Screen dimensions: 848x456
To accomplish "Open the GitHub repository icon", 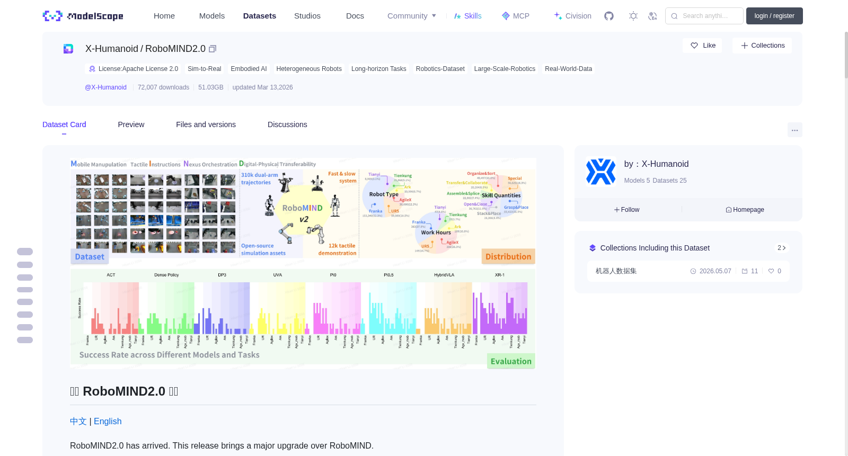I will pos(609,16).
